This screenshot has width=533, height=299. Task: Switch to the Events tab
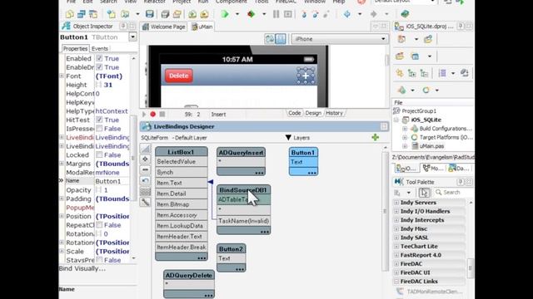[x=100, y=49]
